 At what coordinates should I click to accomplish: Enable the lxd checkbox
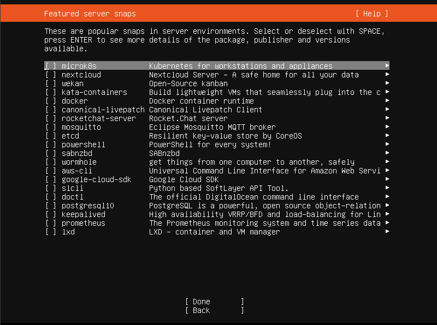(x=51, y=232)
